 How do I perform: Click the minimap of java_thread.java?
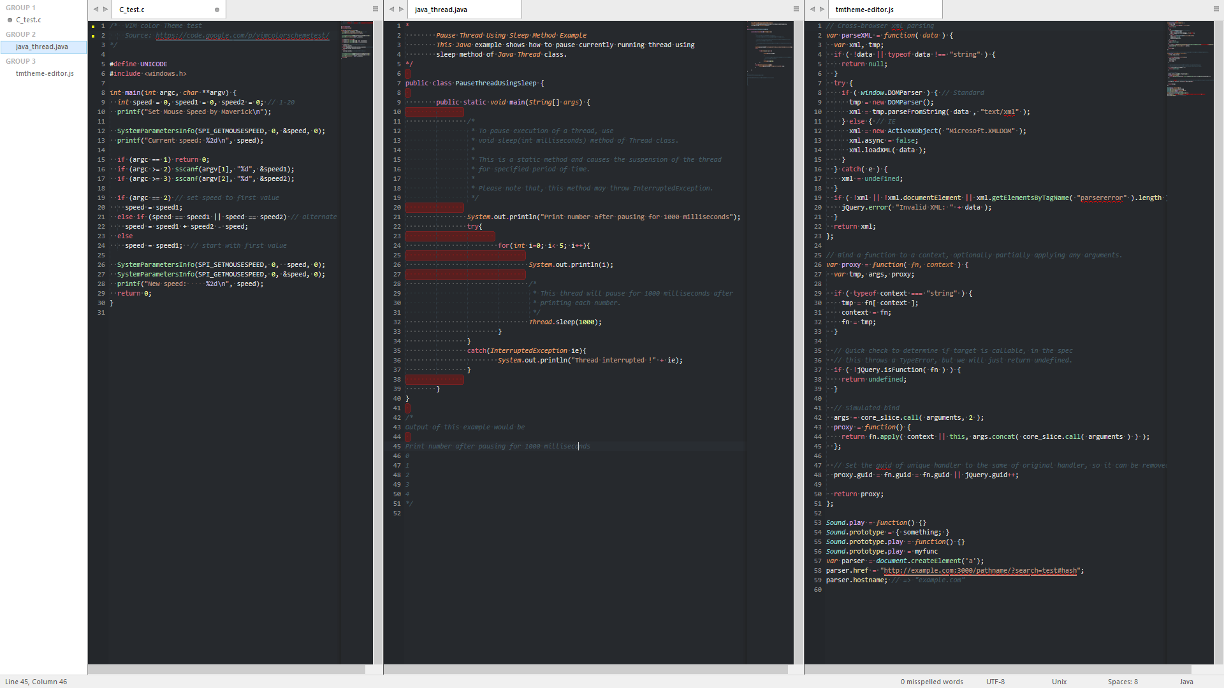[769, 51]
